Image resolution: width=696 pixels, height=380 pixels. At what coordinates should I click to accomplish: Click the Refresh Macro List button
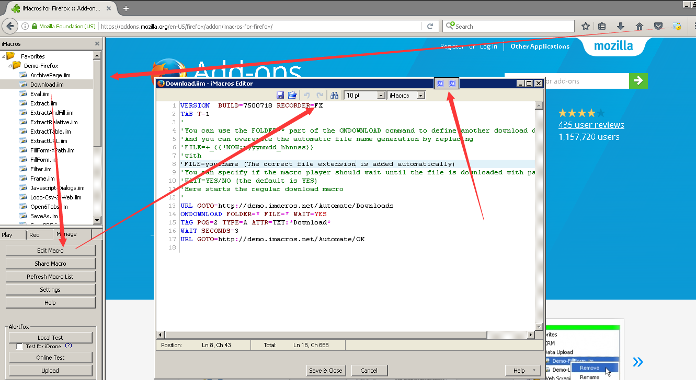coord(50,277)
